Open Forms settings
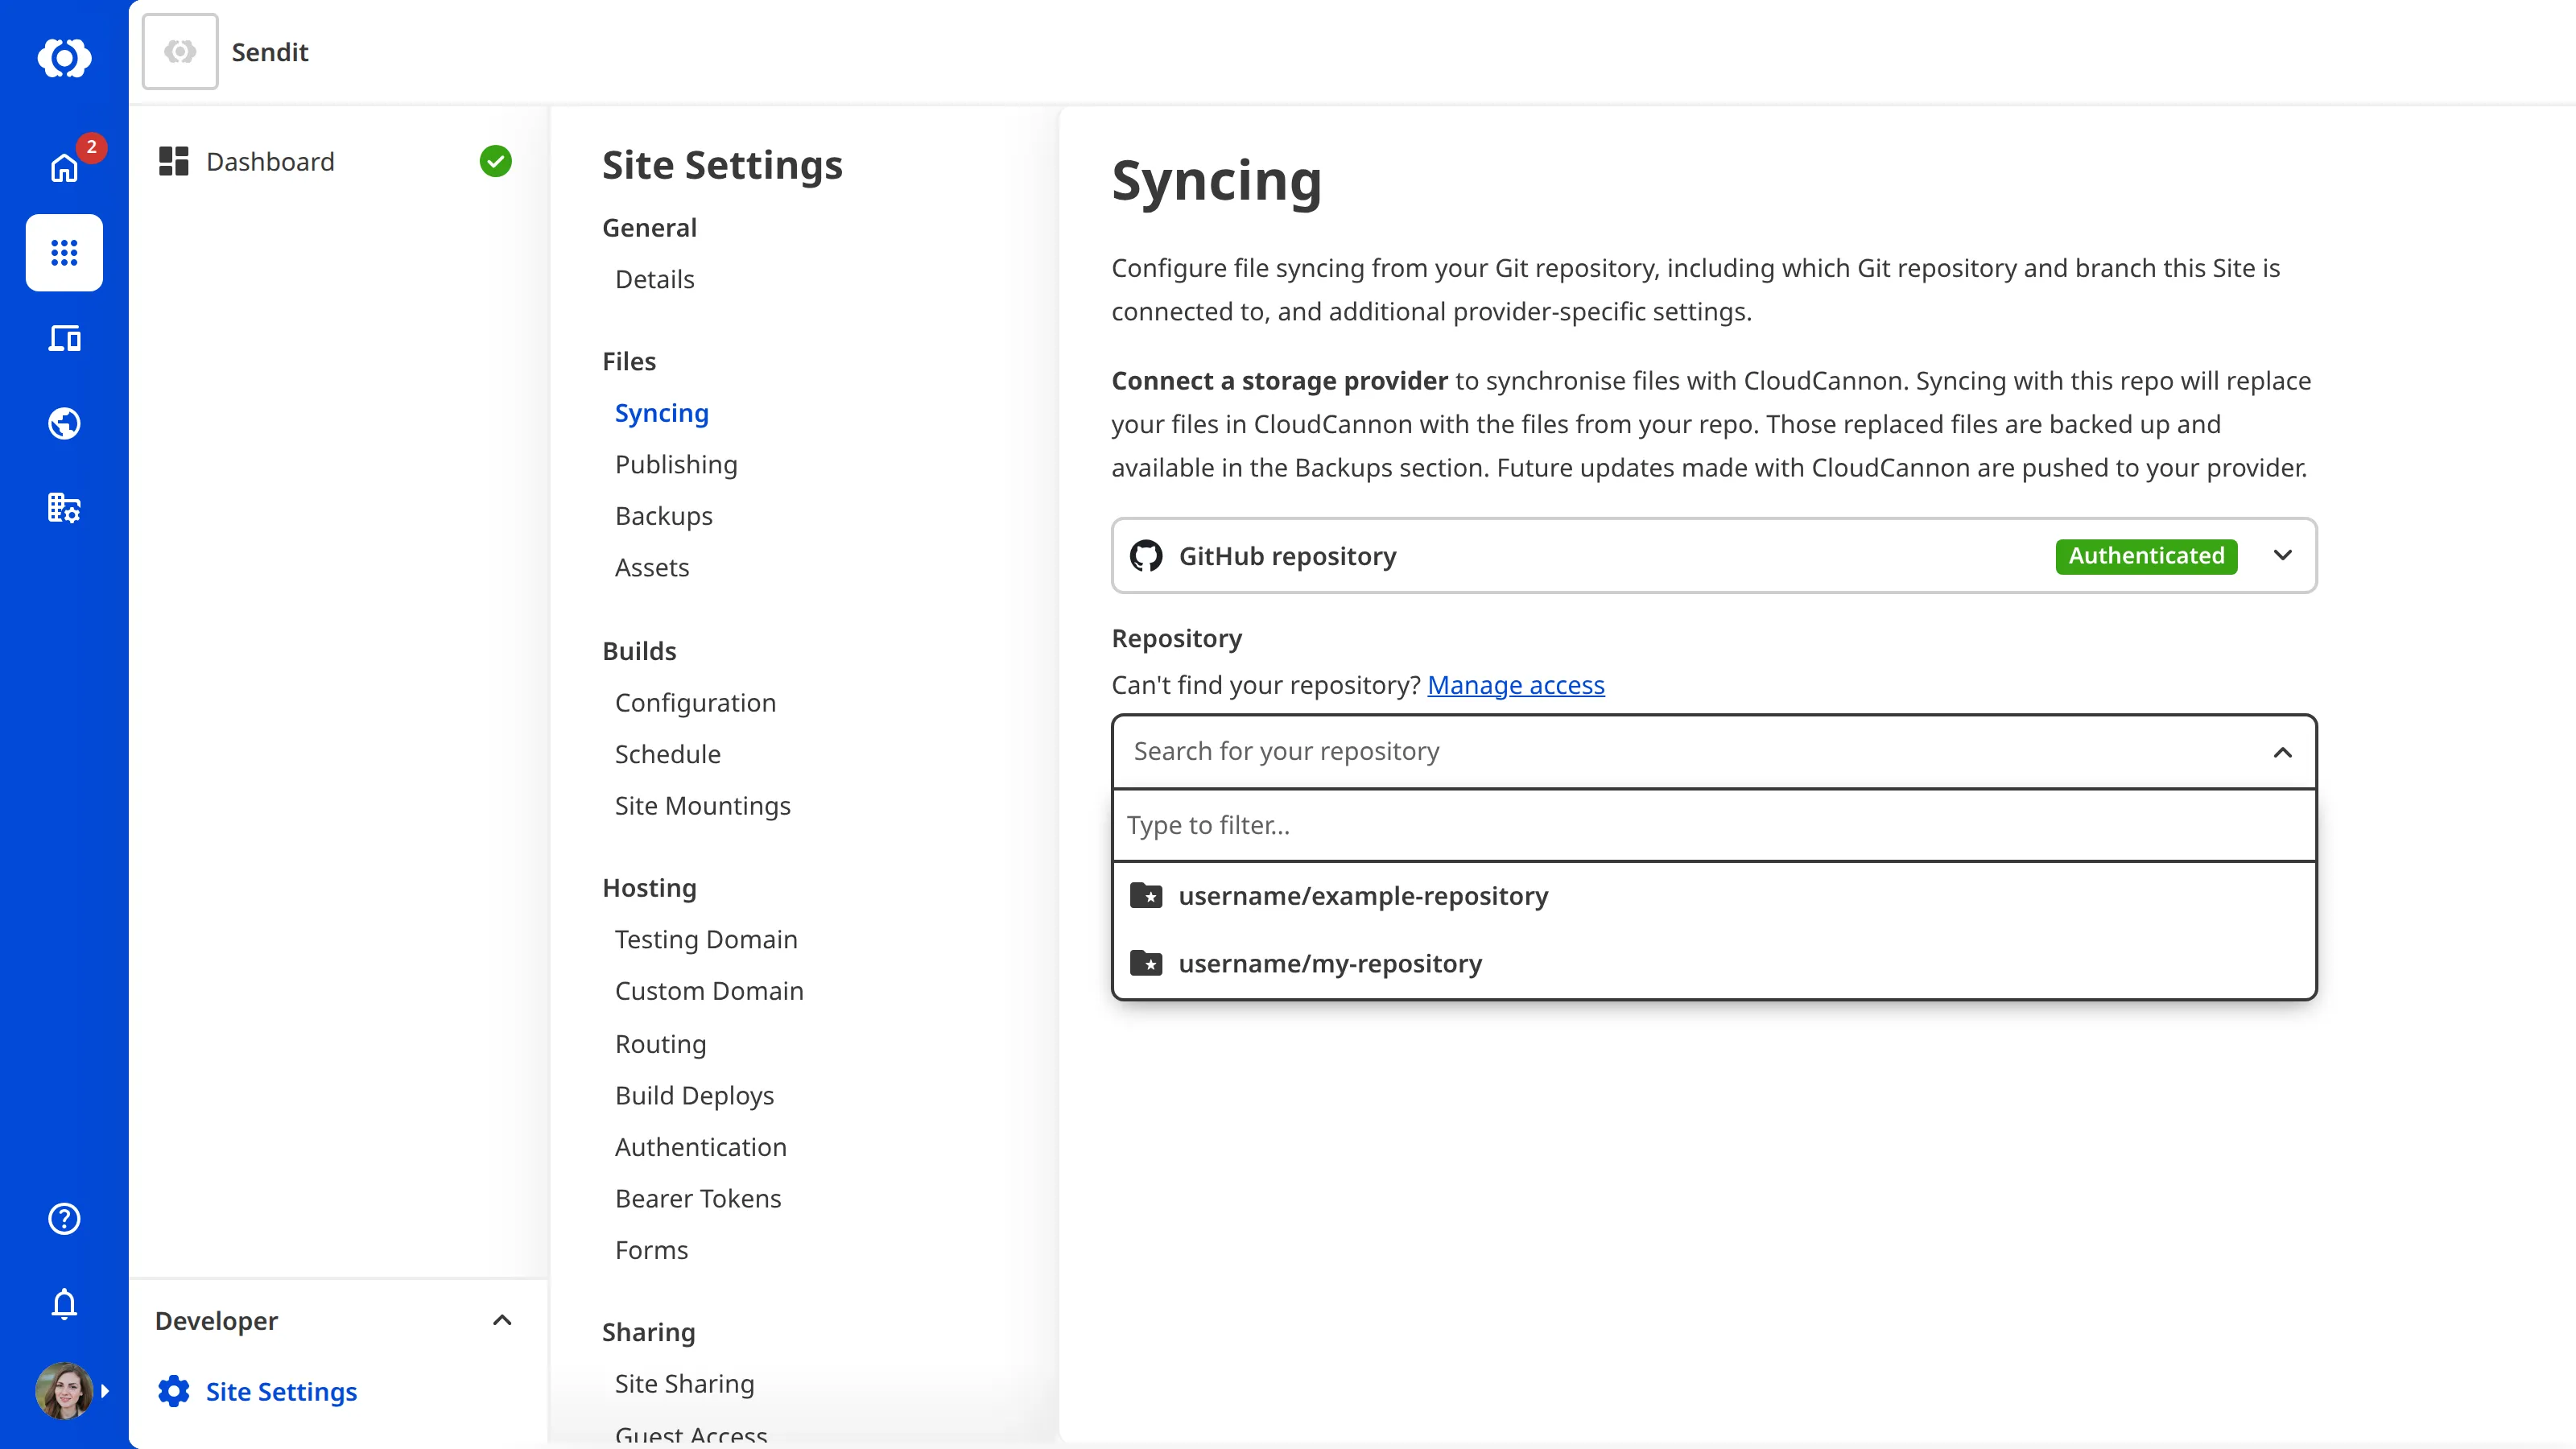This screenshot has width=2576, height=1449. coord(651,1250)
